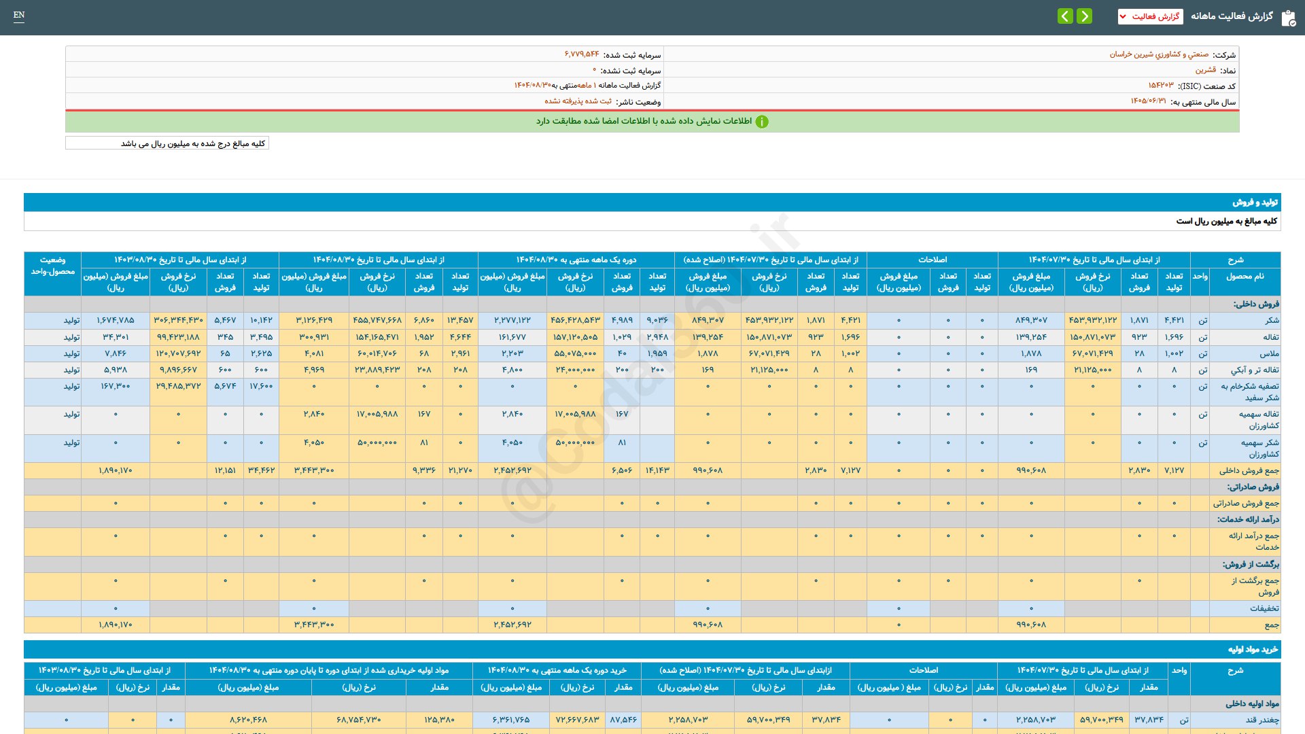Screen dimensions: 1305x734
Task: Click the green right arrow button
Action: pos(1085,16)
